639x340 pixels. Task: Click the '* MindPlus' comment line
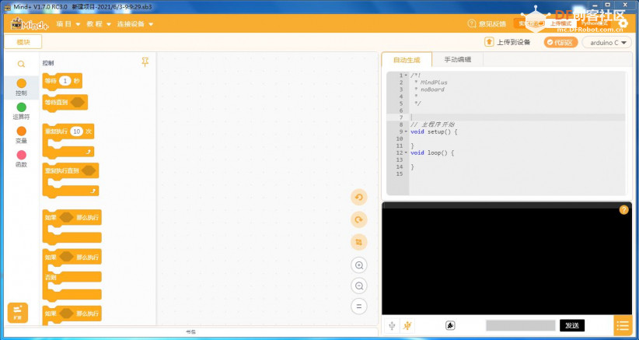(x=431, y=82)
